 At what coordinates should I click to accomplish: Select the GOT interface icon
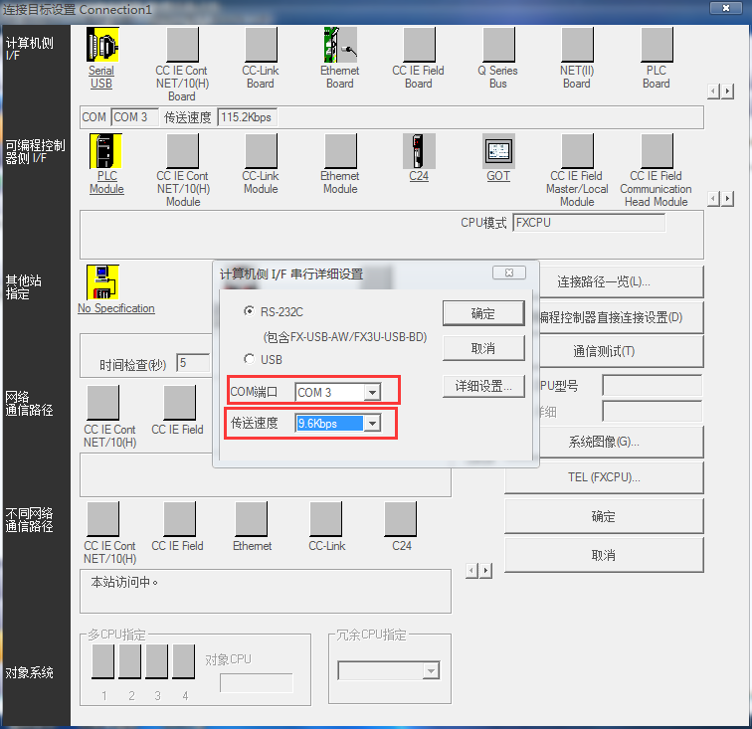tap(498, 150)
